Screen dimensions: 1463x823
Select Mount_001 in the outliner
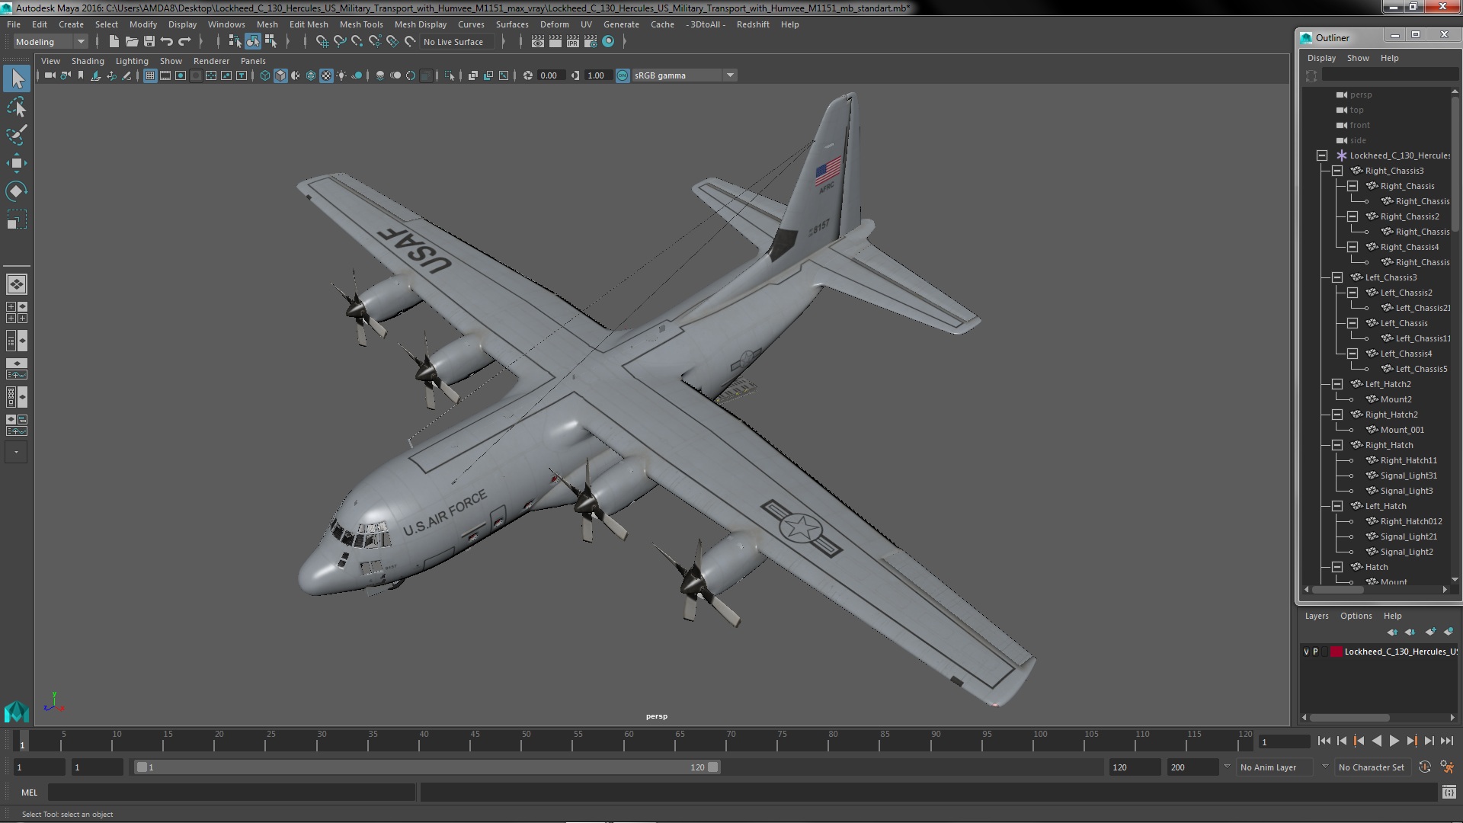(x=1402, y=430)
